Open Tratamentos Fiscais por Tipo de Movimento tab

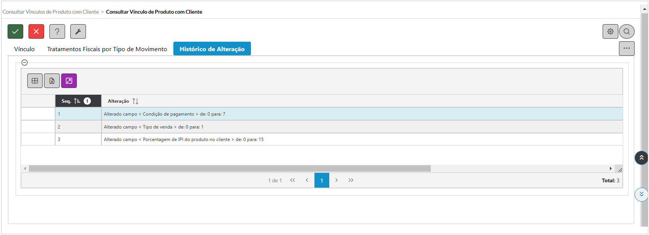107,49
